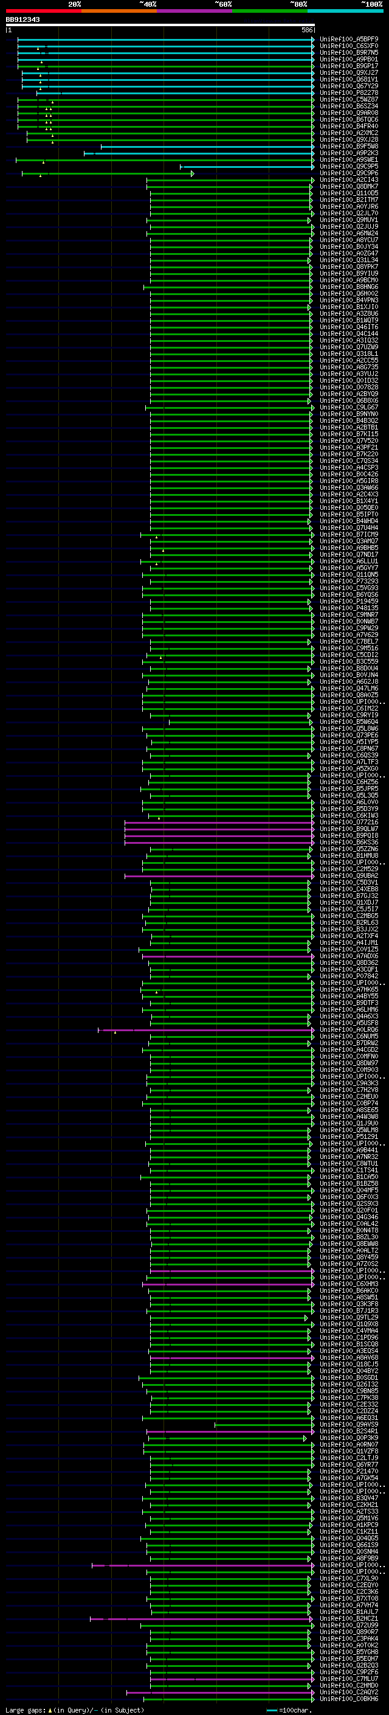389x1715 pixels.
Task: Select hit label UniRef100_Q4A6X3
Action: pyautogui.click(x=349, y=1017)
